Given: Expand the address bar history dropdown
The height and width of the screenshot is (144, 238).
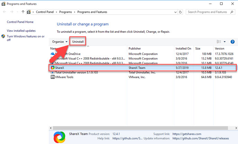Looking at the screenshot, I should (175, 12).
